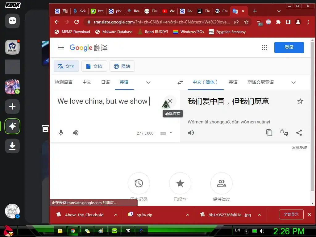316x237 pixels.
Task: Open Google Translate main hamburger menu
Action: click(61, 48)
